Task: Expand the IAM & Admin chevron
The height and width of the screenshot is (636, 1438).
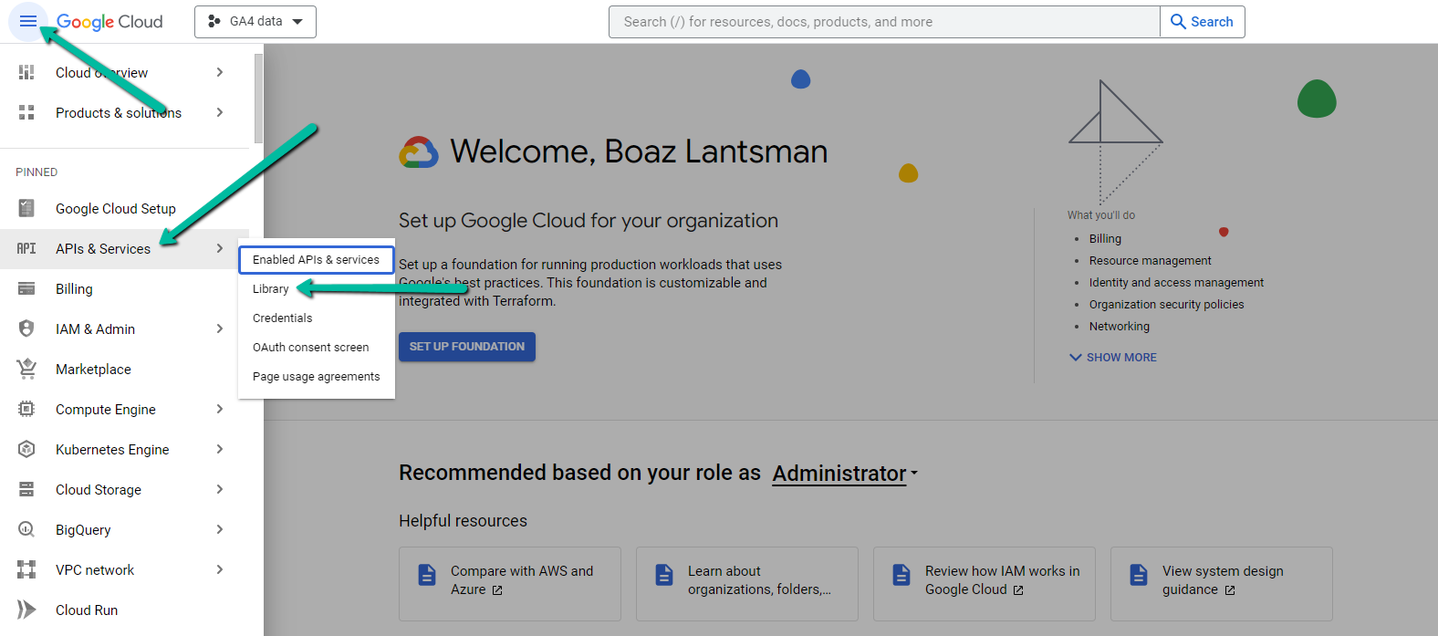Action: tap(220, 328)
